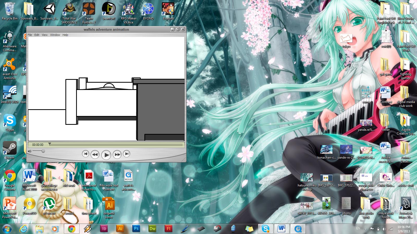Image resolution: width=417 pixels, height=234 pixels.
Task: Select the Google Chrome desktop shortcut
Action: coord(10,180)
